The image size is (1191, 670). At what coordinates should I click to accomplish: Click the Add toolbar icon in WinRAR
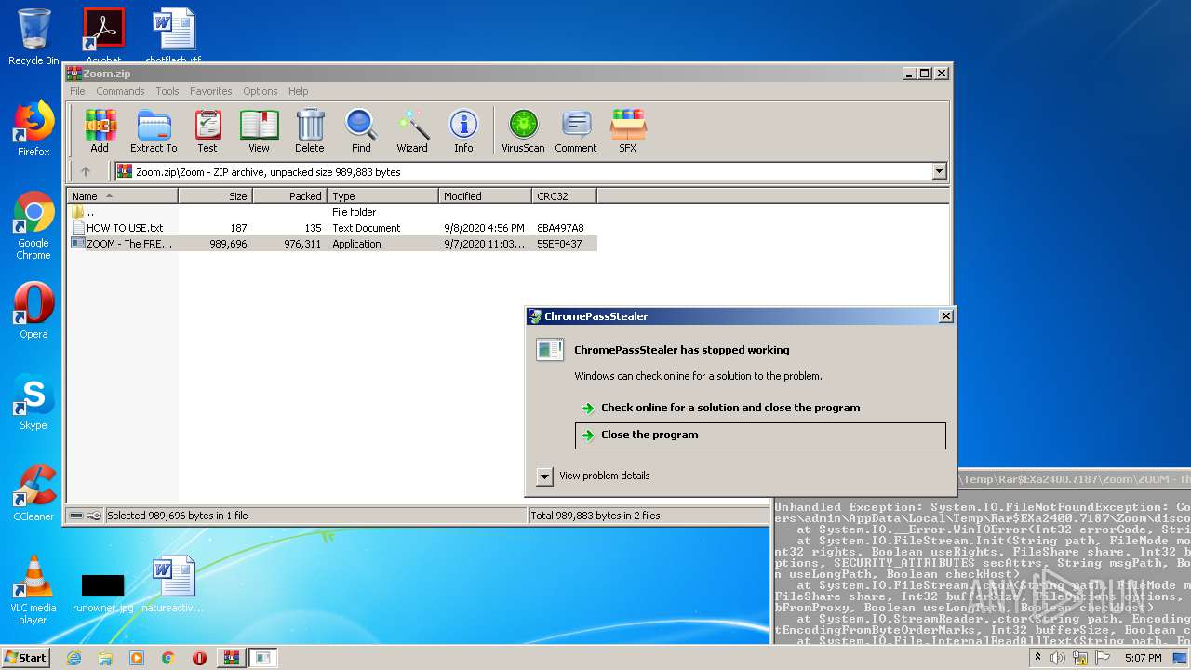point(100,130)
